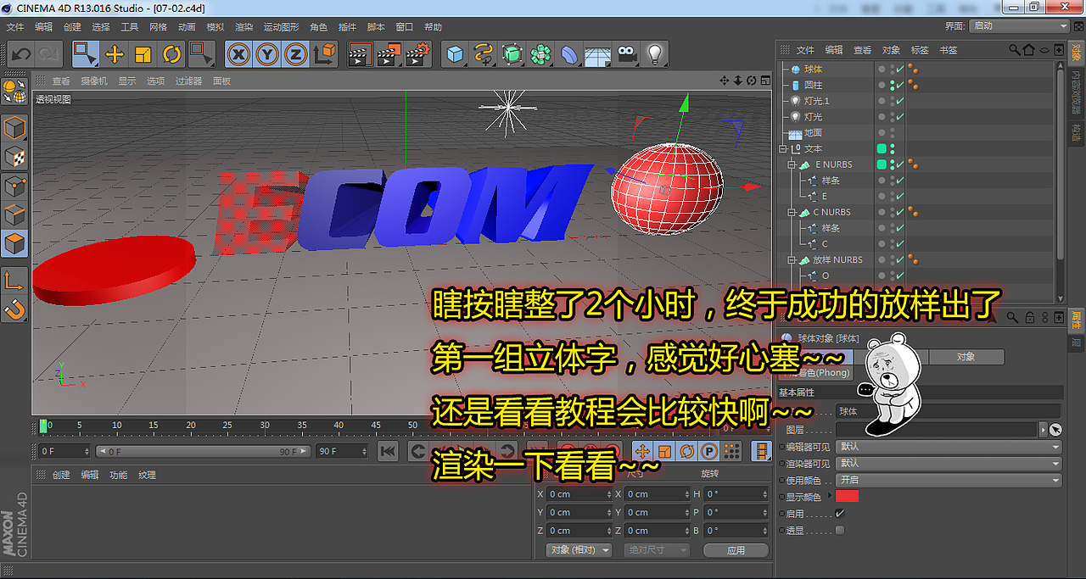The height and width of the screenshot is (579, 1086).
Task: Open the 使用颜色 dropdown
Action: (x=949, y=480)
